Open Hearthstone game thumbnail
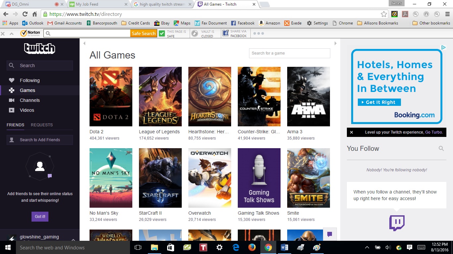 (210, 97)
